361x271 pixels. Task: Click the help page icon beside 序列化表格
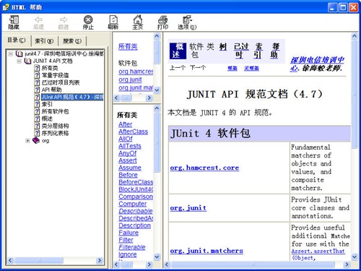pyautogui.click(x=37, y=133)
